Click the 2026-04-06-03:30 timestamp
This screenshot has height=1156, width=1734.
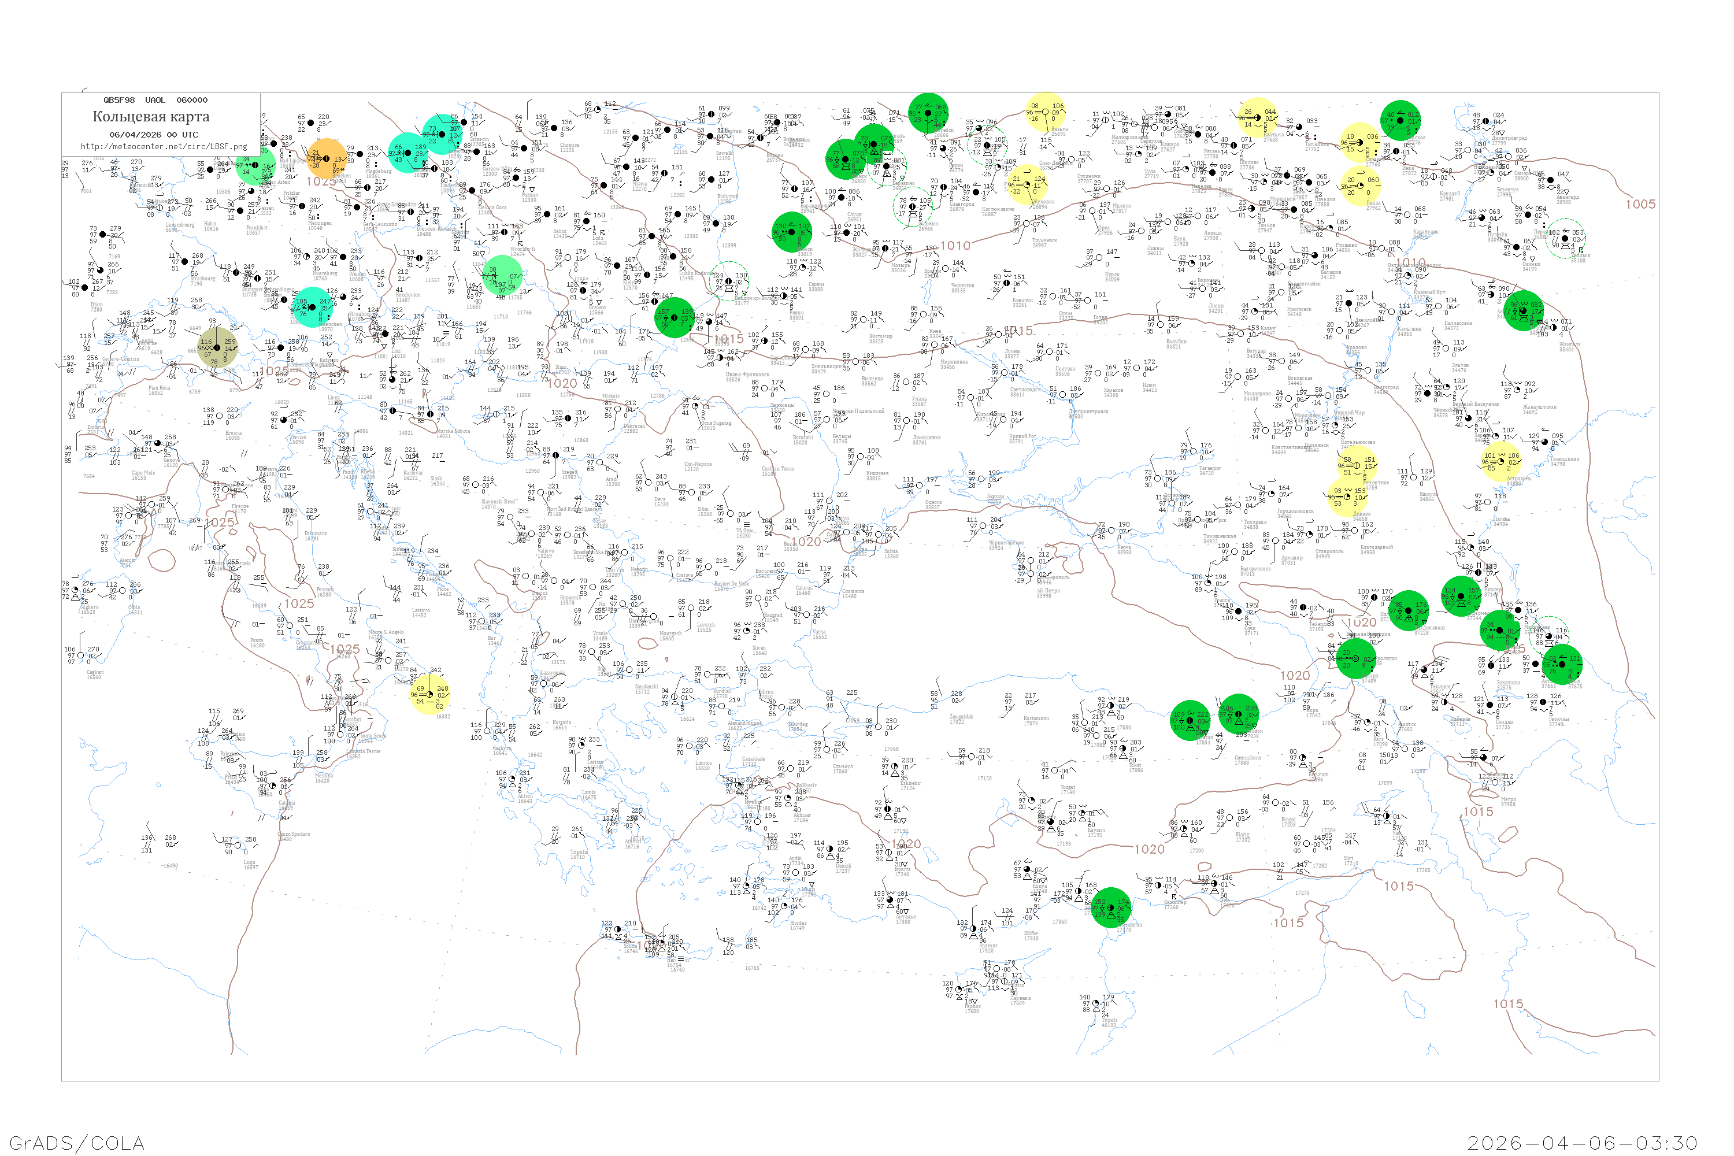pos(1582,1143)
